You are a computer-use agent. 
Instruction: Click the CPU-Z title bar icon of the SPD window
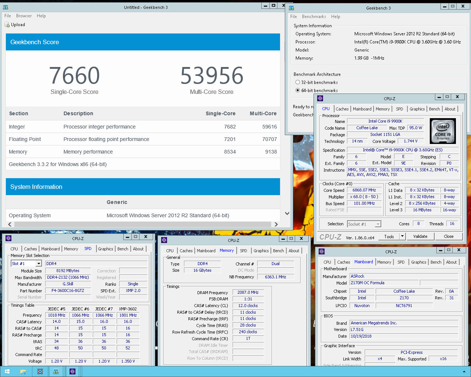[x=9, y=238]
